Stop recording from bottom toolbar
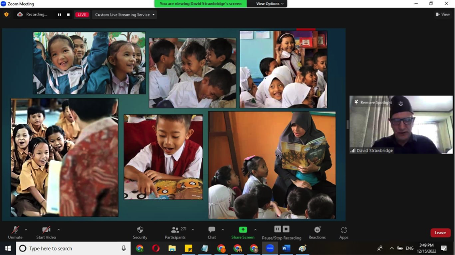 click(x=286, y=229)
